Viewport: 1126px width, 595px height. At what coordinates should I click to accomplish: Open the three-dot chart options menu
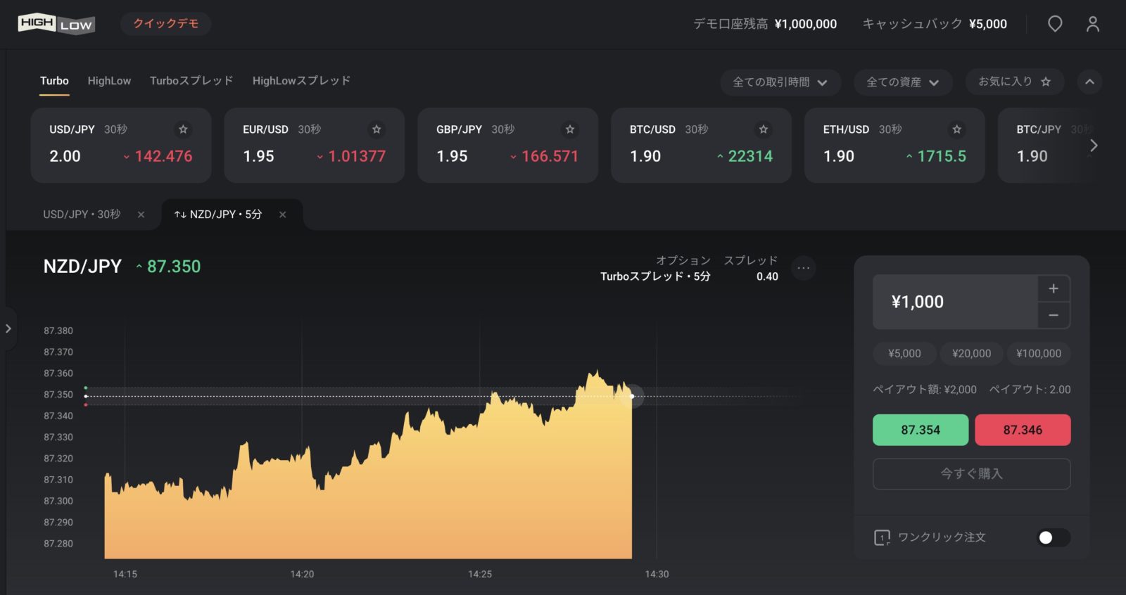803,268
